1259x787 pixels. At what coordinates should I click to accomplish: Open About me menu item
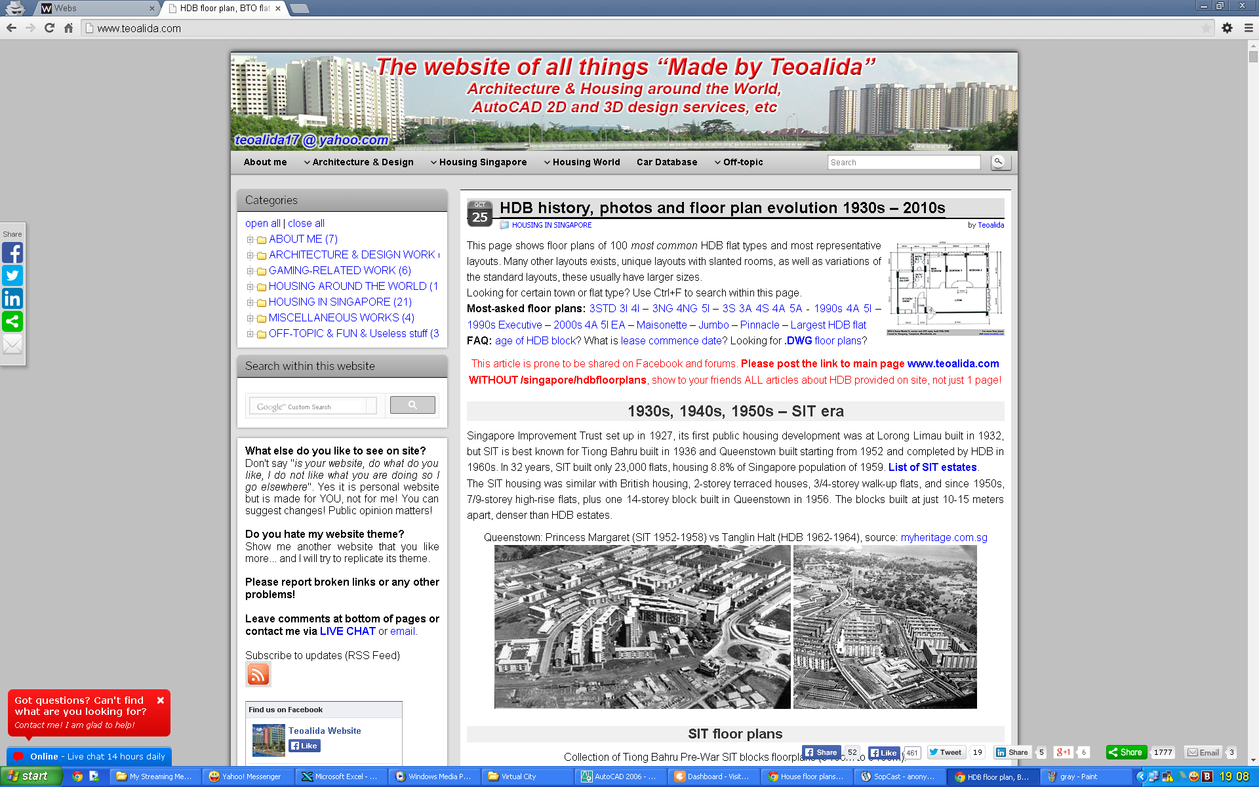(x=265, y=162)
